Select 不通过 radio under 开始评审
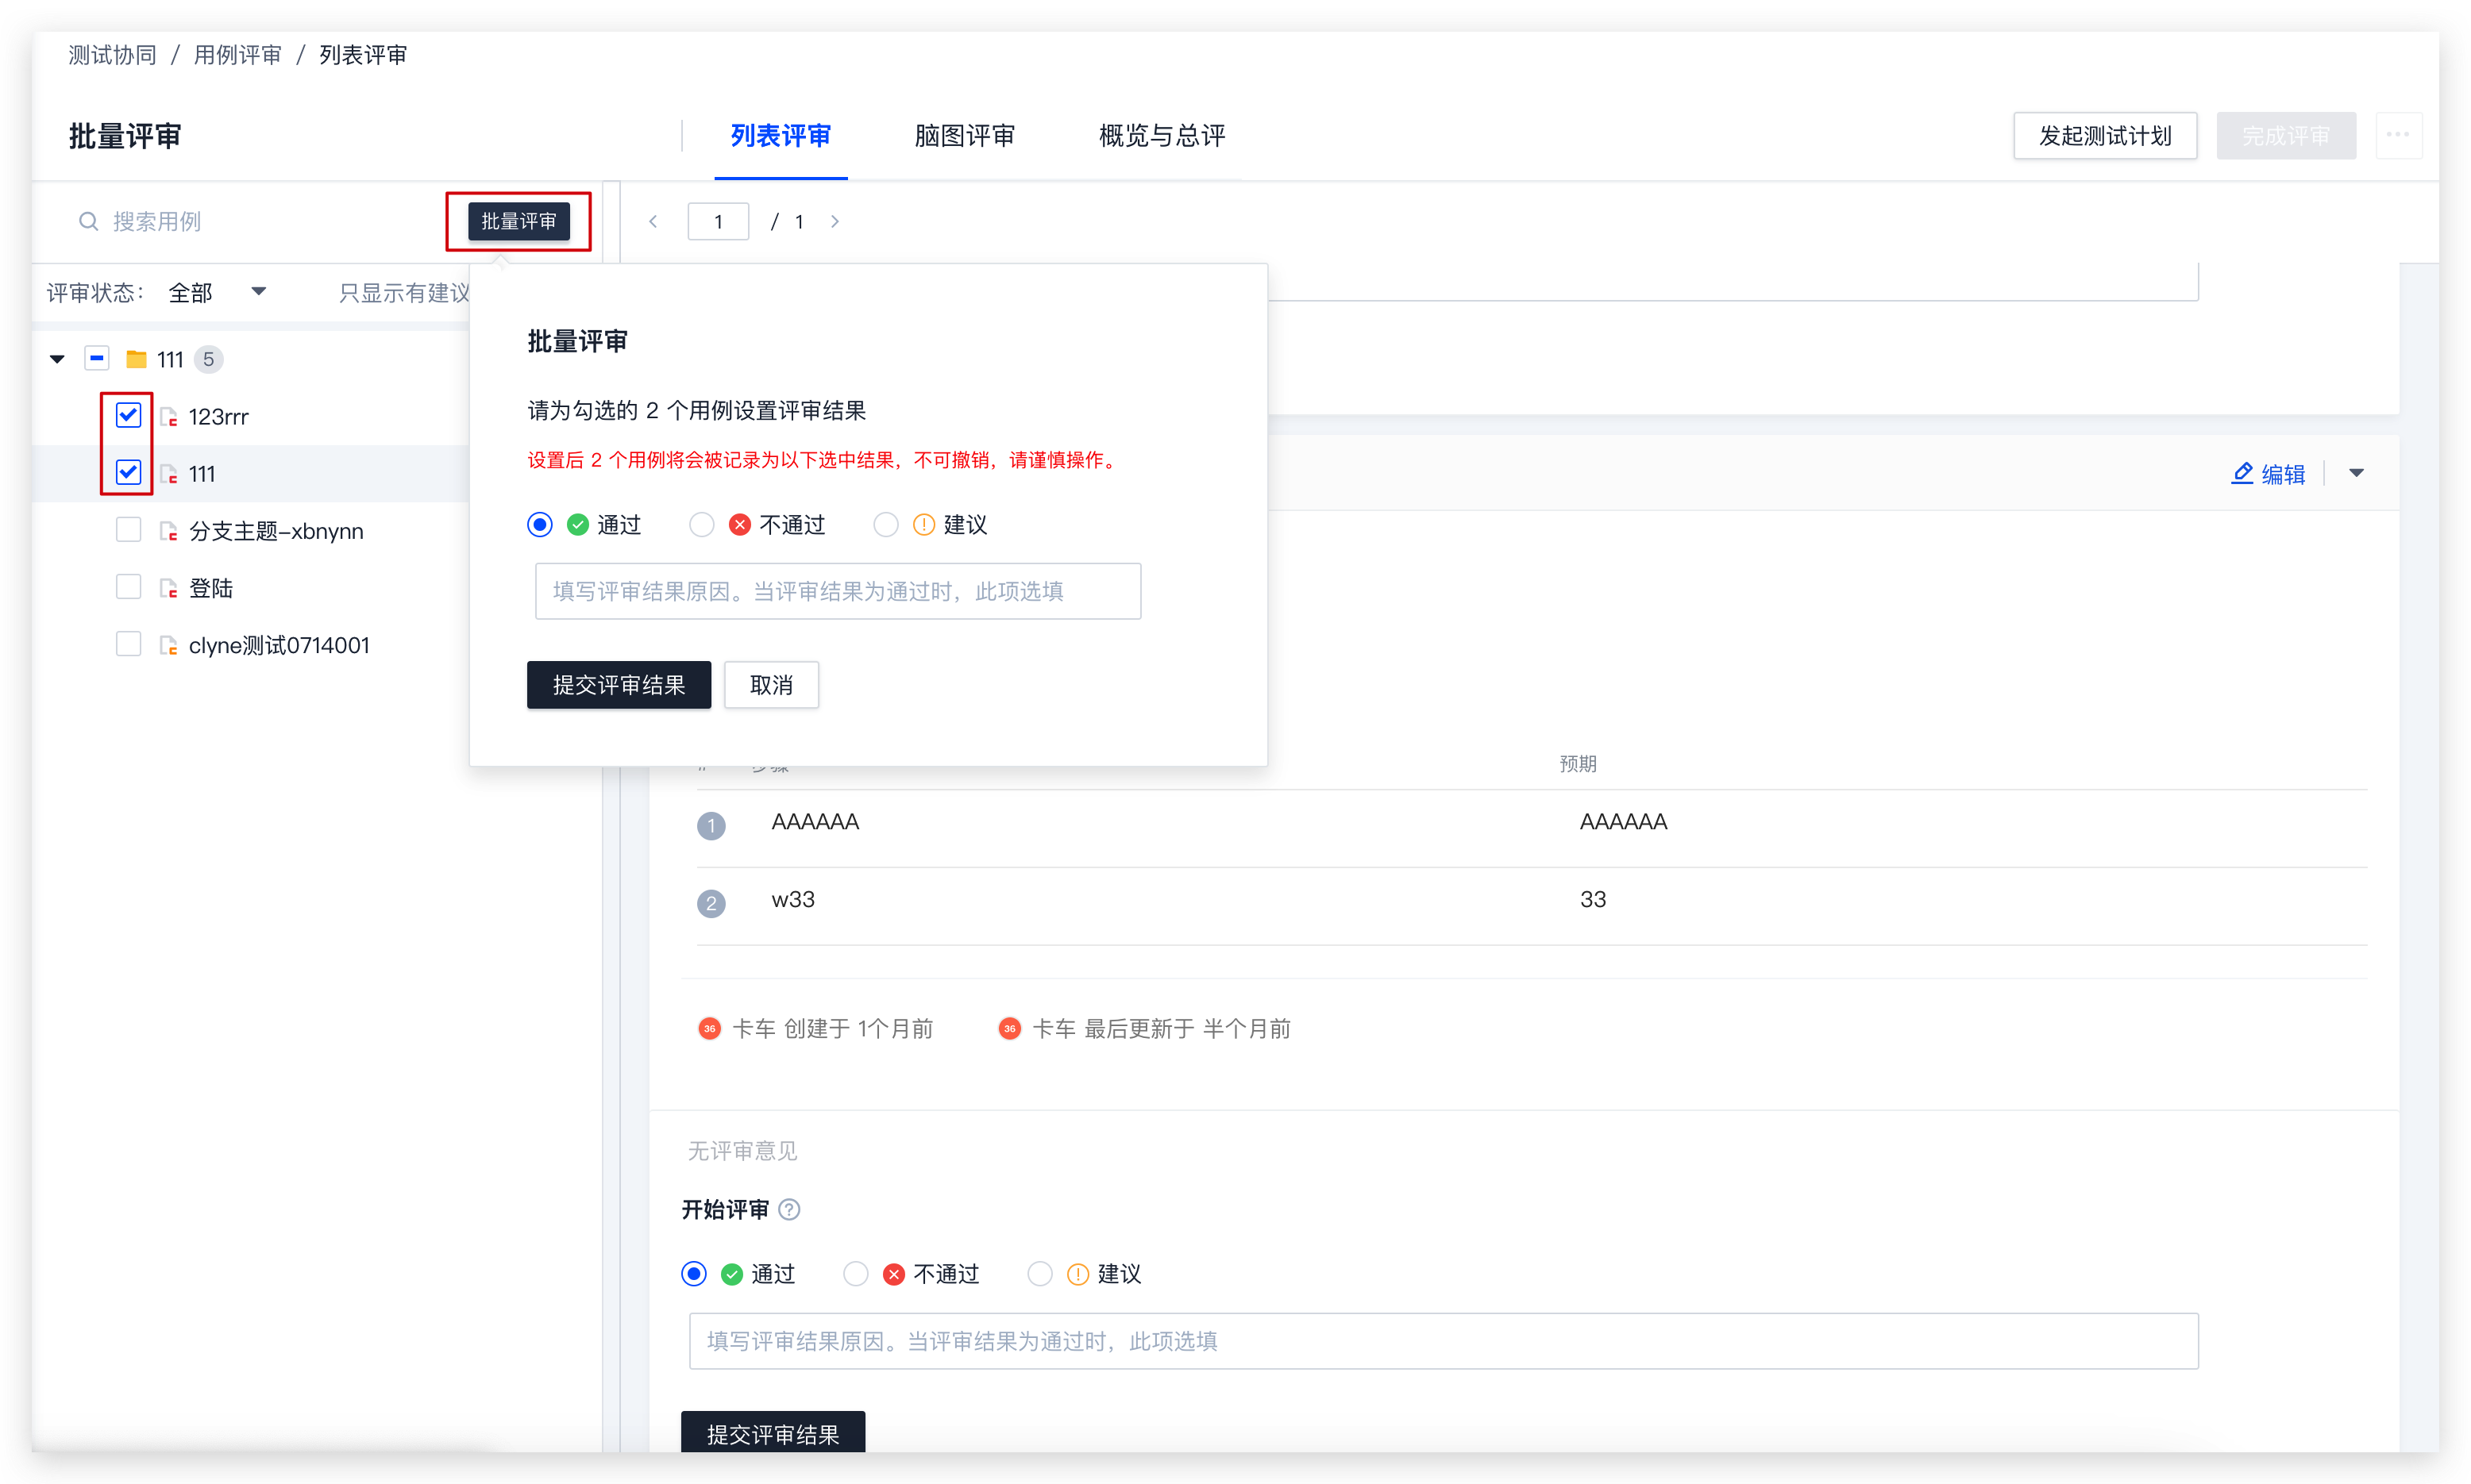The width and height of the screenshot is (2471, 1484). (x=856, y=1274)
